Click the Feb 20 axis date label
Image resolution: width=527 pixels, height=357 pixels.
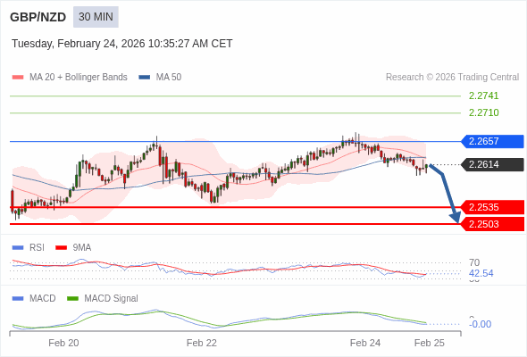click(x=63, y=343)
